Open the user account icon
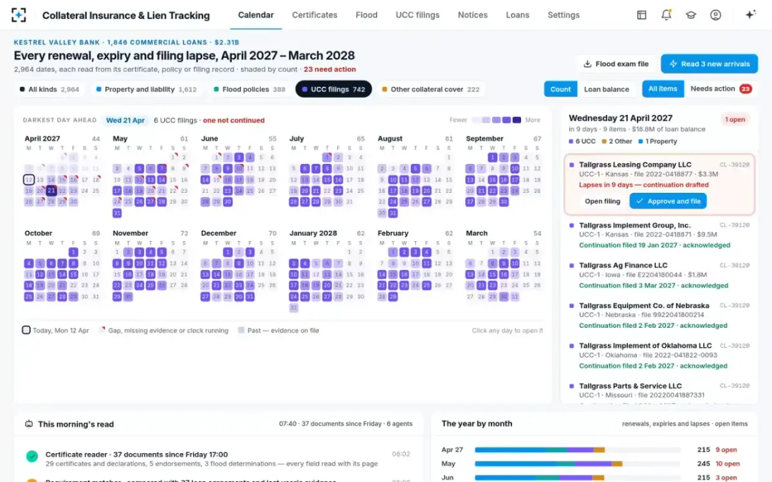The height and width of the screenshot is (482, 772). click(x=715, y=15)
